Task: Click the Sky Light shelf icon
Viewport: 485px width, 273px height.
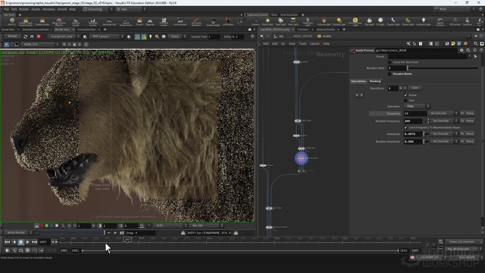Action: (x=369, y=21)
